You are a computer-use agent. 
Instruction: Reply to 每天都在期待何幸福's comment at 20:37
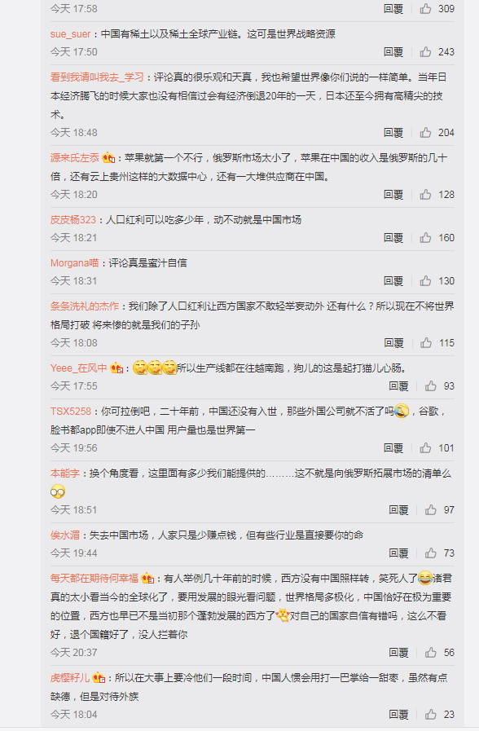pyautogui.click(x=398, y=652)
